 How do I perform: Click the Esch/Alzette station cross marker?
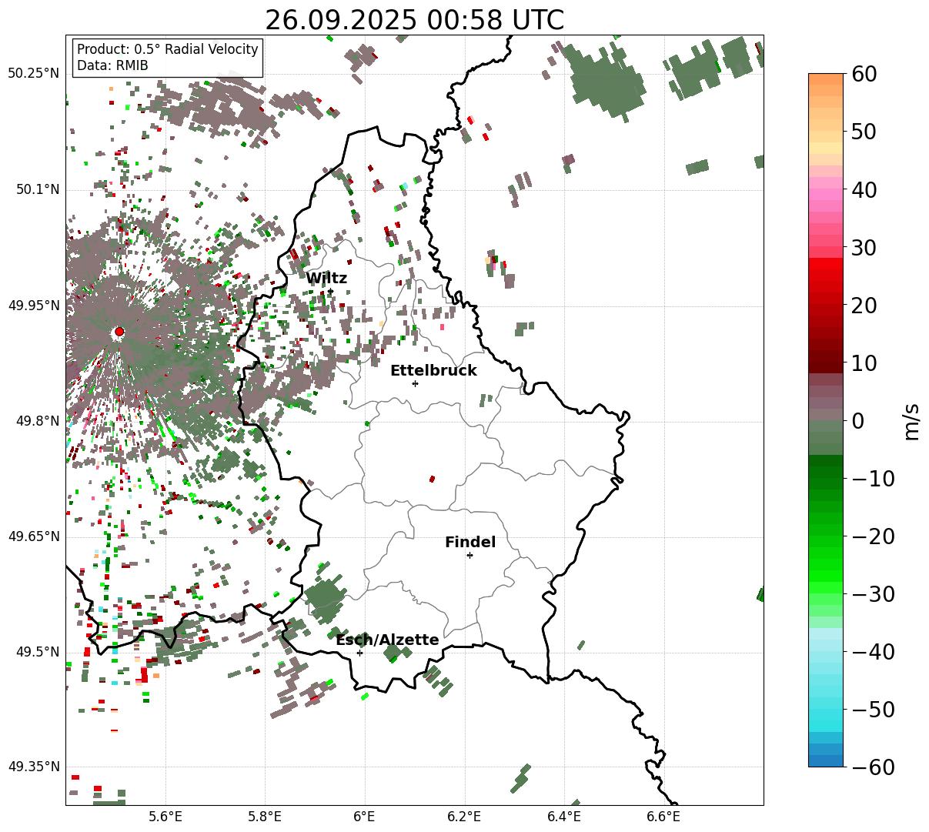pyautogui.click(x=359, y=653)
